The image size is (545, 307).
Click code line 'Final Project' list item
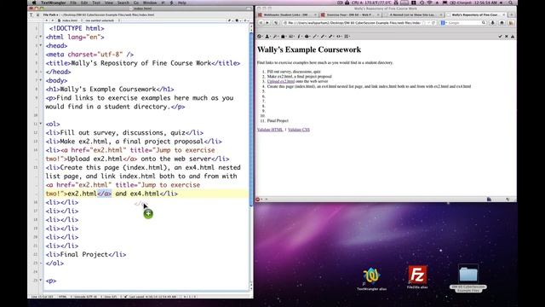pos(86,254)
